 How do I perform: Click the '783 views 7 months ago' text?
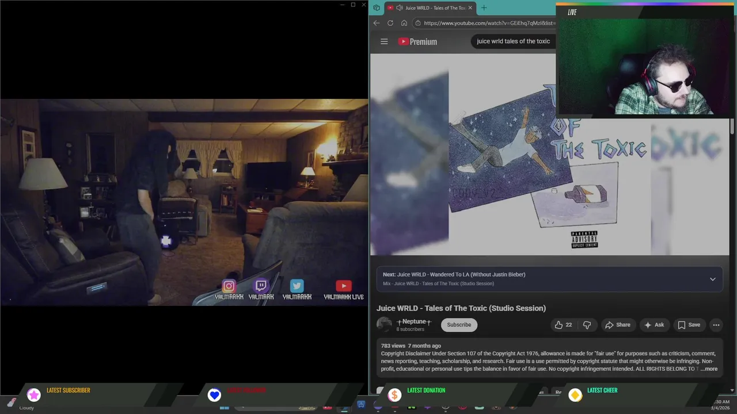[411, 346]
